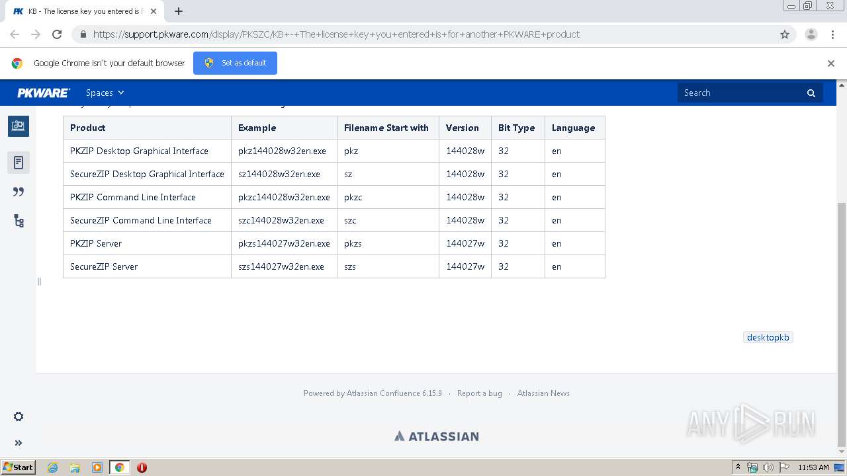Click the desktopkb label tag

point(768,337)
